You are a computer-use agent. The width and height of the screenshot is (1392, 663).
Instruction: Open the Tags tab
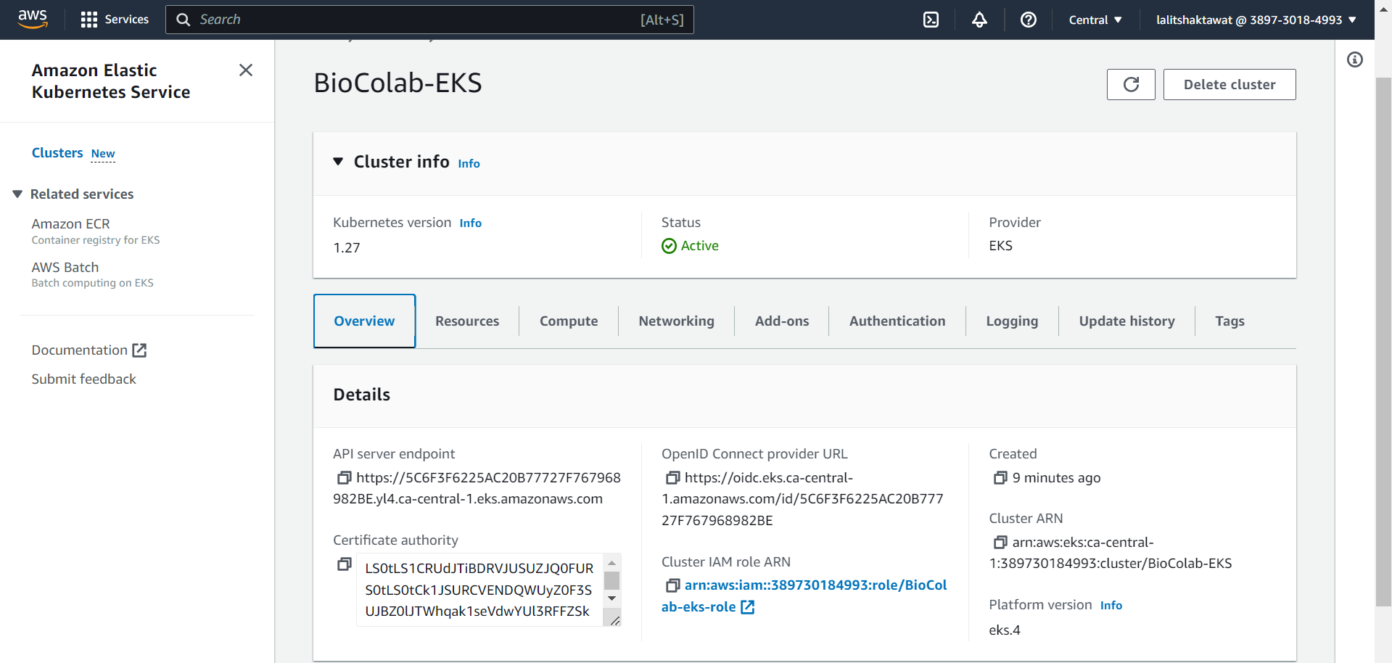pyautogui.click(x=1230, y=321)
